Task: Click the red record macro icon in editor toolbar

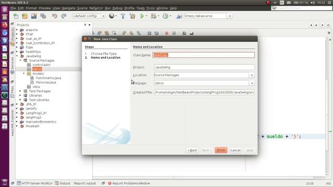Action: point(166,33)
